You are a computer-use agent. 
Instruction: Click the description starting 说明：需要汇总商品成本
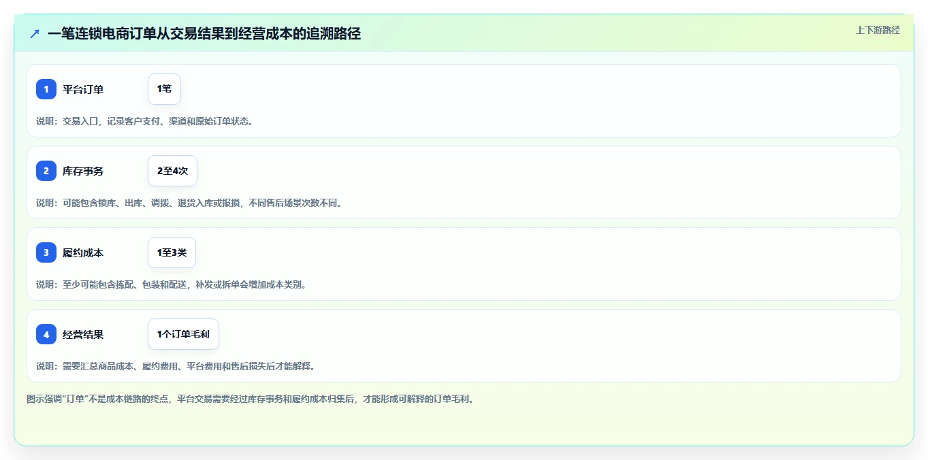tap(176, 366)
